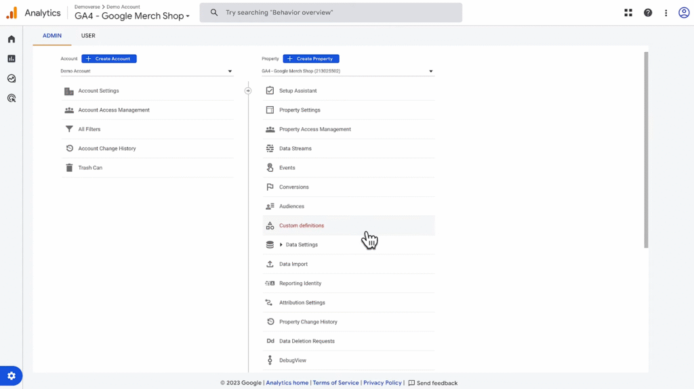This screenshot has width=694, height=389.
Task: Switch to the USER tab
Action: tap(88, 36)
